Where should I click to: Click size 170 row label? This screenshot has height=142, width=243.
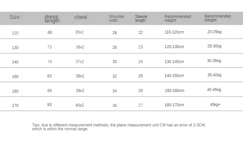tap(15, 106)
